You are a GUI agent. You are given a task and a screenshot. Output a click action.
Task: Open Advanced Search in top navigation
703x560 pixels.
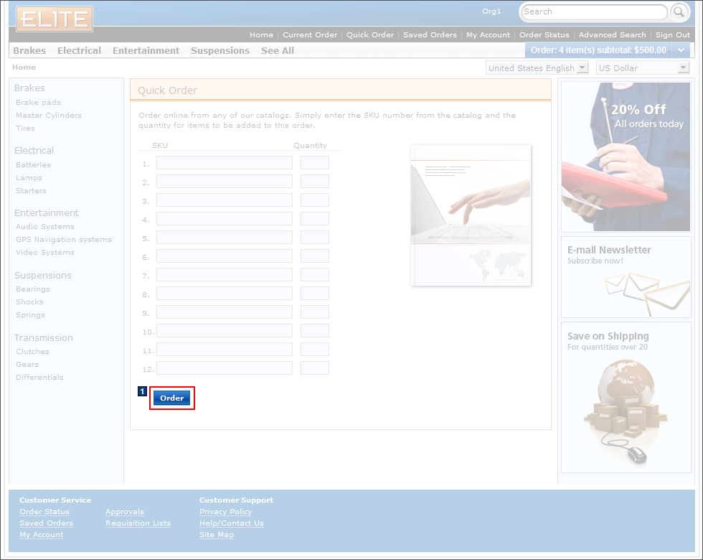(613, 34)
